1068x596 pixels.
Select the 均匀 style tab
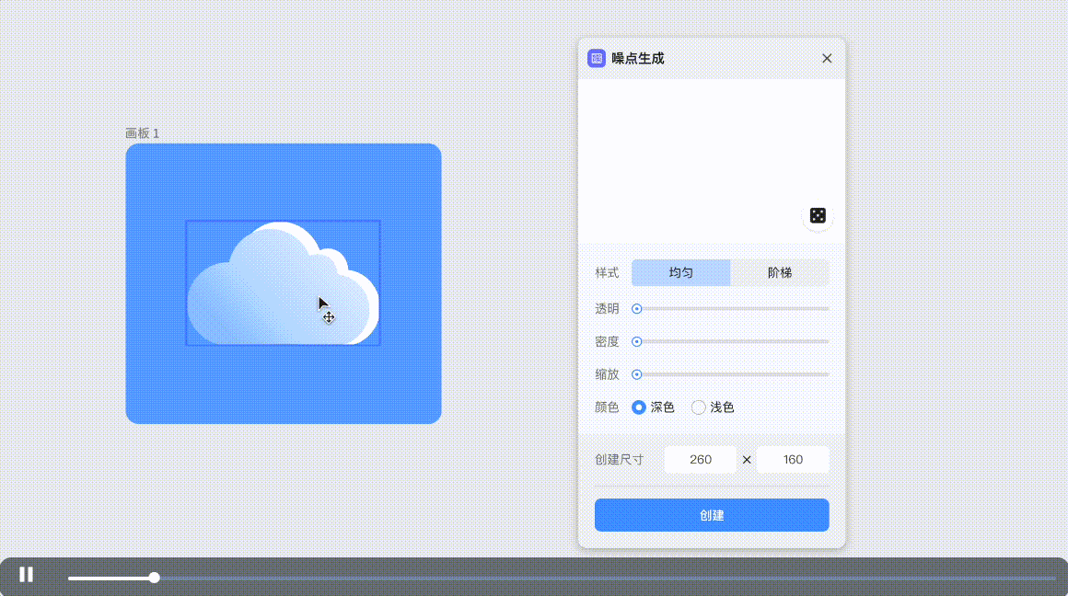coord(680,273)
